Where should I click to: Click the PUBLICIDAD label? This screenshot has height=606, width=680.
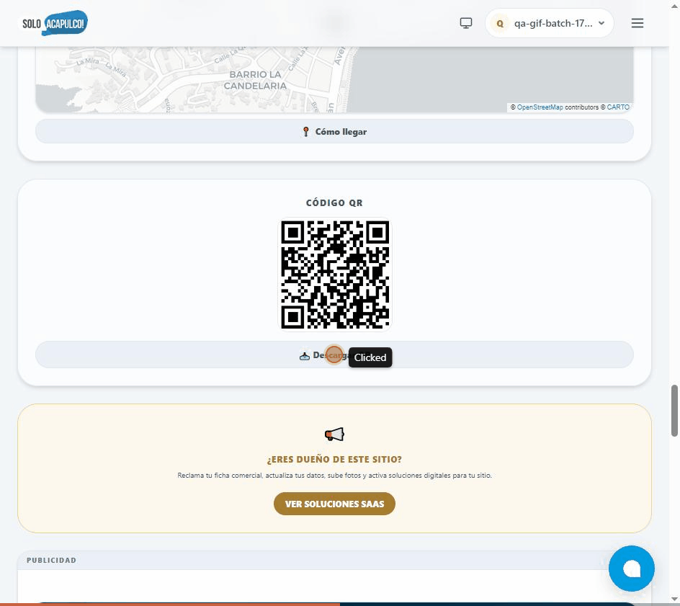52,561
